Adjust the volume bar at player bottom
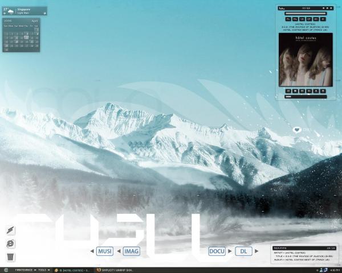Screen dimensions: 342x273 [x=306, y=97]
